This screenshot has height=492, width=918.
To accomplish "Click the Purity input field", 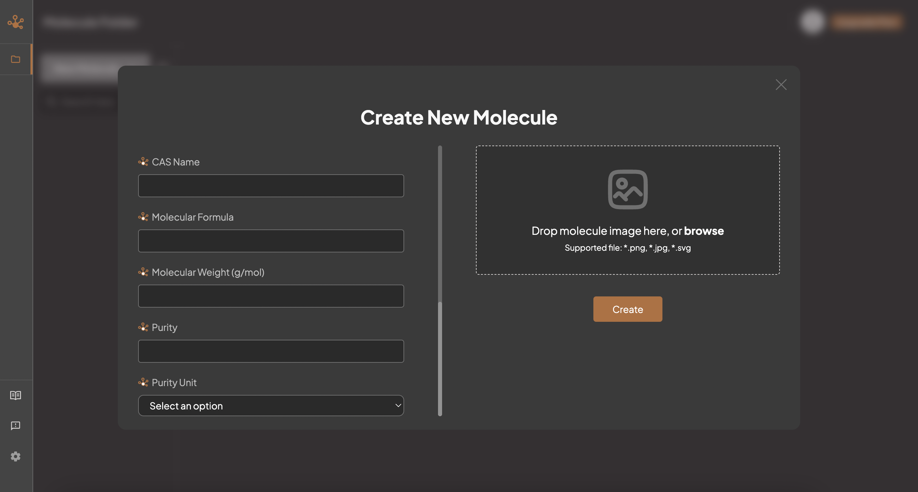I will [x=271, y=351].
